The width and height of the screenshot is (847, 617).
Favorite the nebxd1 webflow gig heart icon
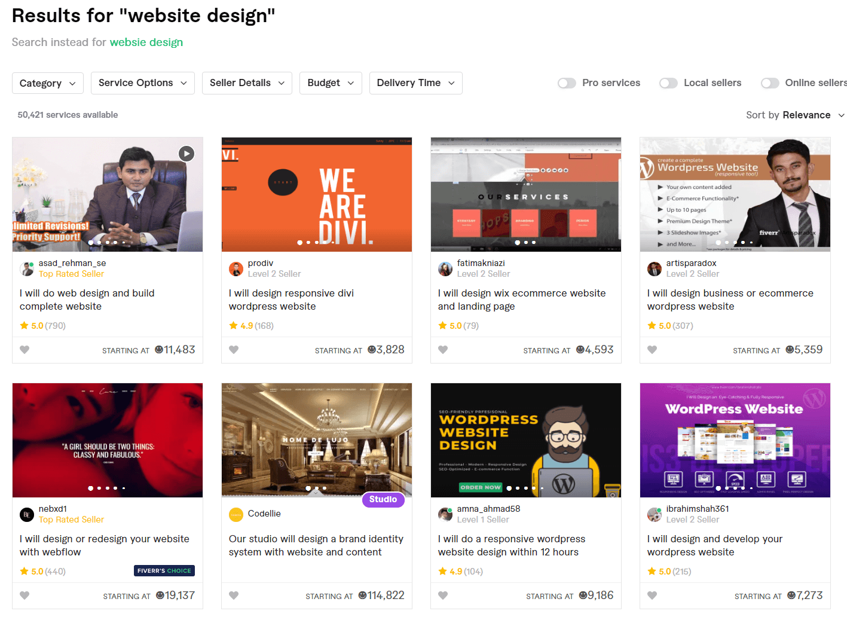point(25,595)
